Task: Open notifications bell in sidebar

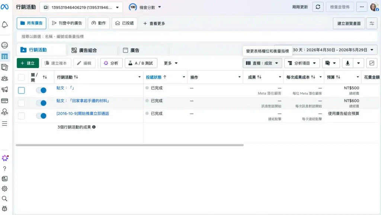Action: (4, 25)
